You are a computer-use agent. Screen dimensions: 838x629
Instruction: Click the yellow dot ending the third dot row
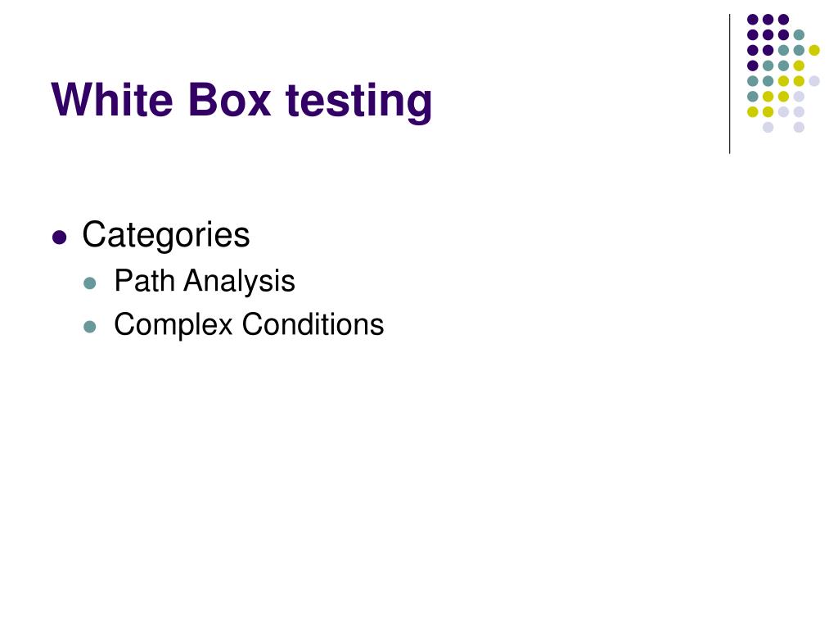coord(814,50)
